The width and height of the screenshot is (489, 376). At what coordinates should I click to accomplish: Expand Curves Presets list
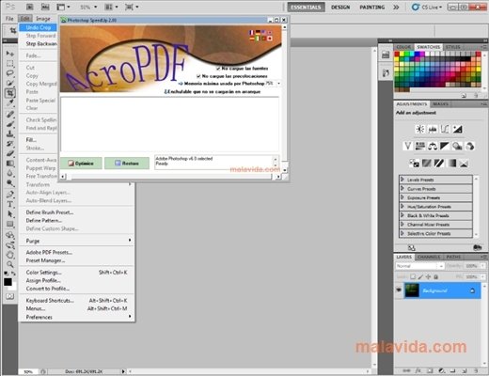[402, 188]
